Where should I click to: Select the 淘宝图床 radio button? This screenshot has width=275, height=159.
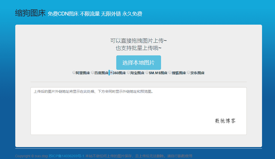[128, 72]
